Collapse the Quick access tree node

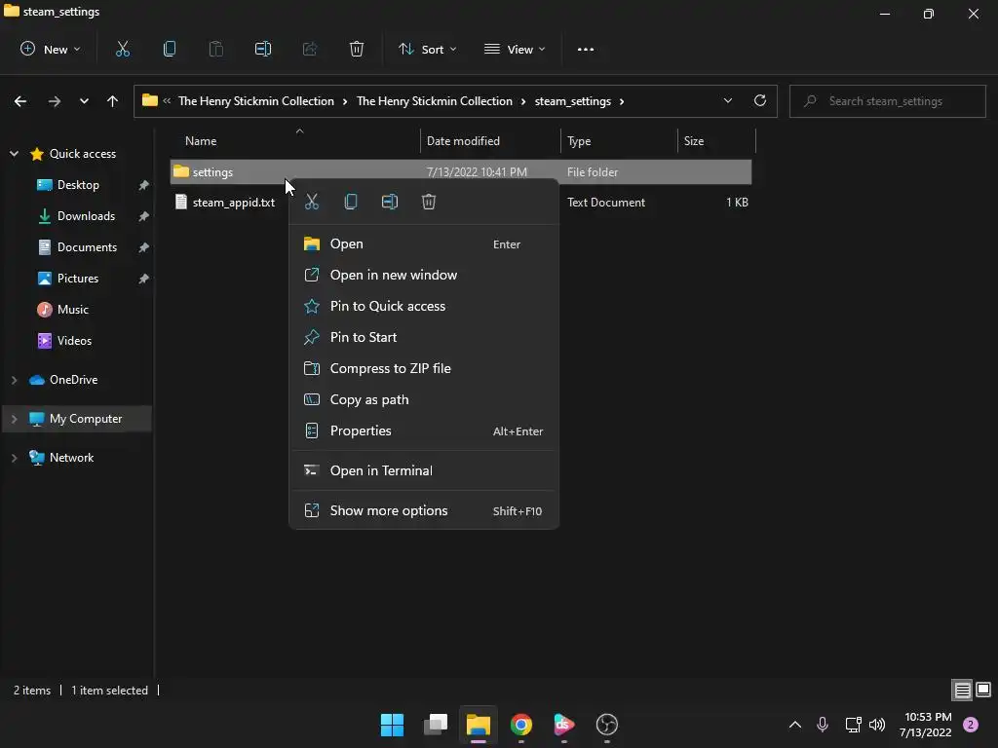coord(14,153)
